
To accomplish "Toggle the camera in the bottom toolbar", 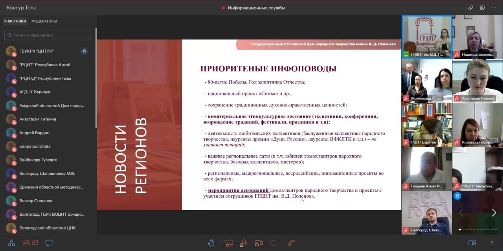I will pyautogui.click(x=259, y=243).
